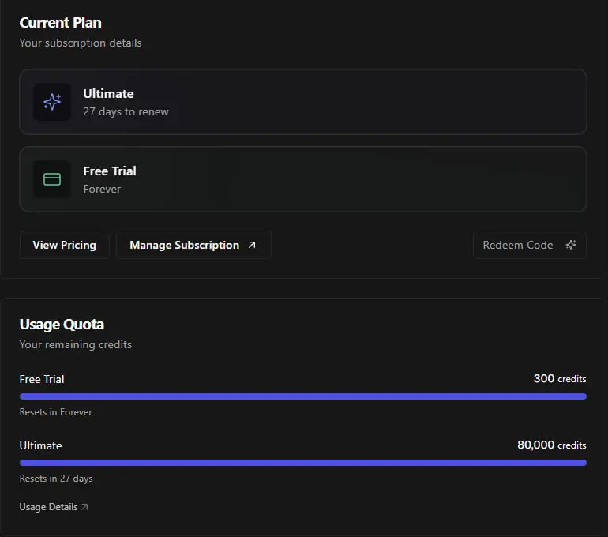Click the Redeem Code button
608x537 pixels.
coord(529,245)
